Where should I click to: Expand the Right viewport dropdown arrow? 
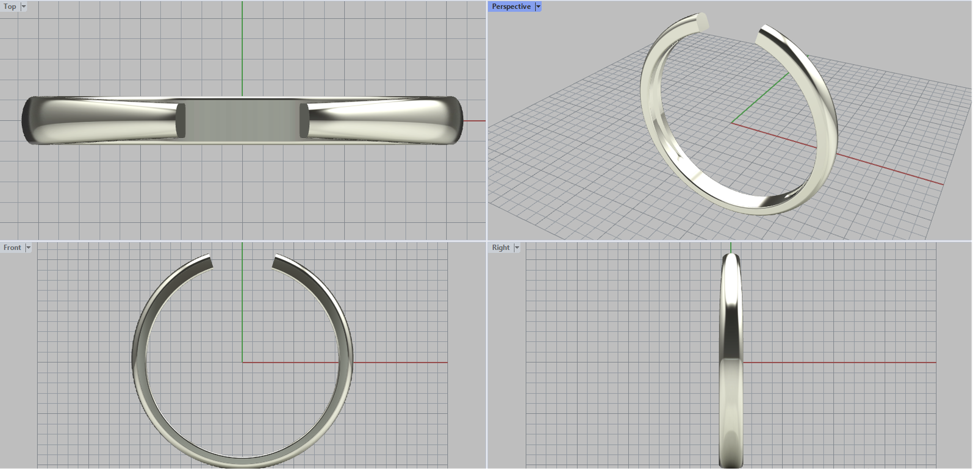tap(517, 248)
